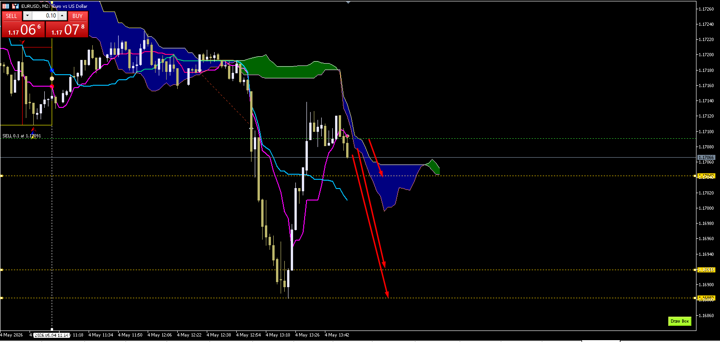The image size is (720, 342).
Task: Click the current price label 1.17066 on scale
Action: [x=706, y=158]
